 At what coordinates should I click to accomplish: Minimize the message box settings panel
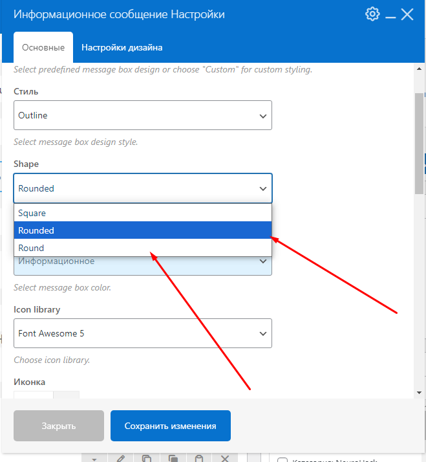pos(390,15)
